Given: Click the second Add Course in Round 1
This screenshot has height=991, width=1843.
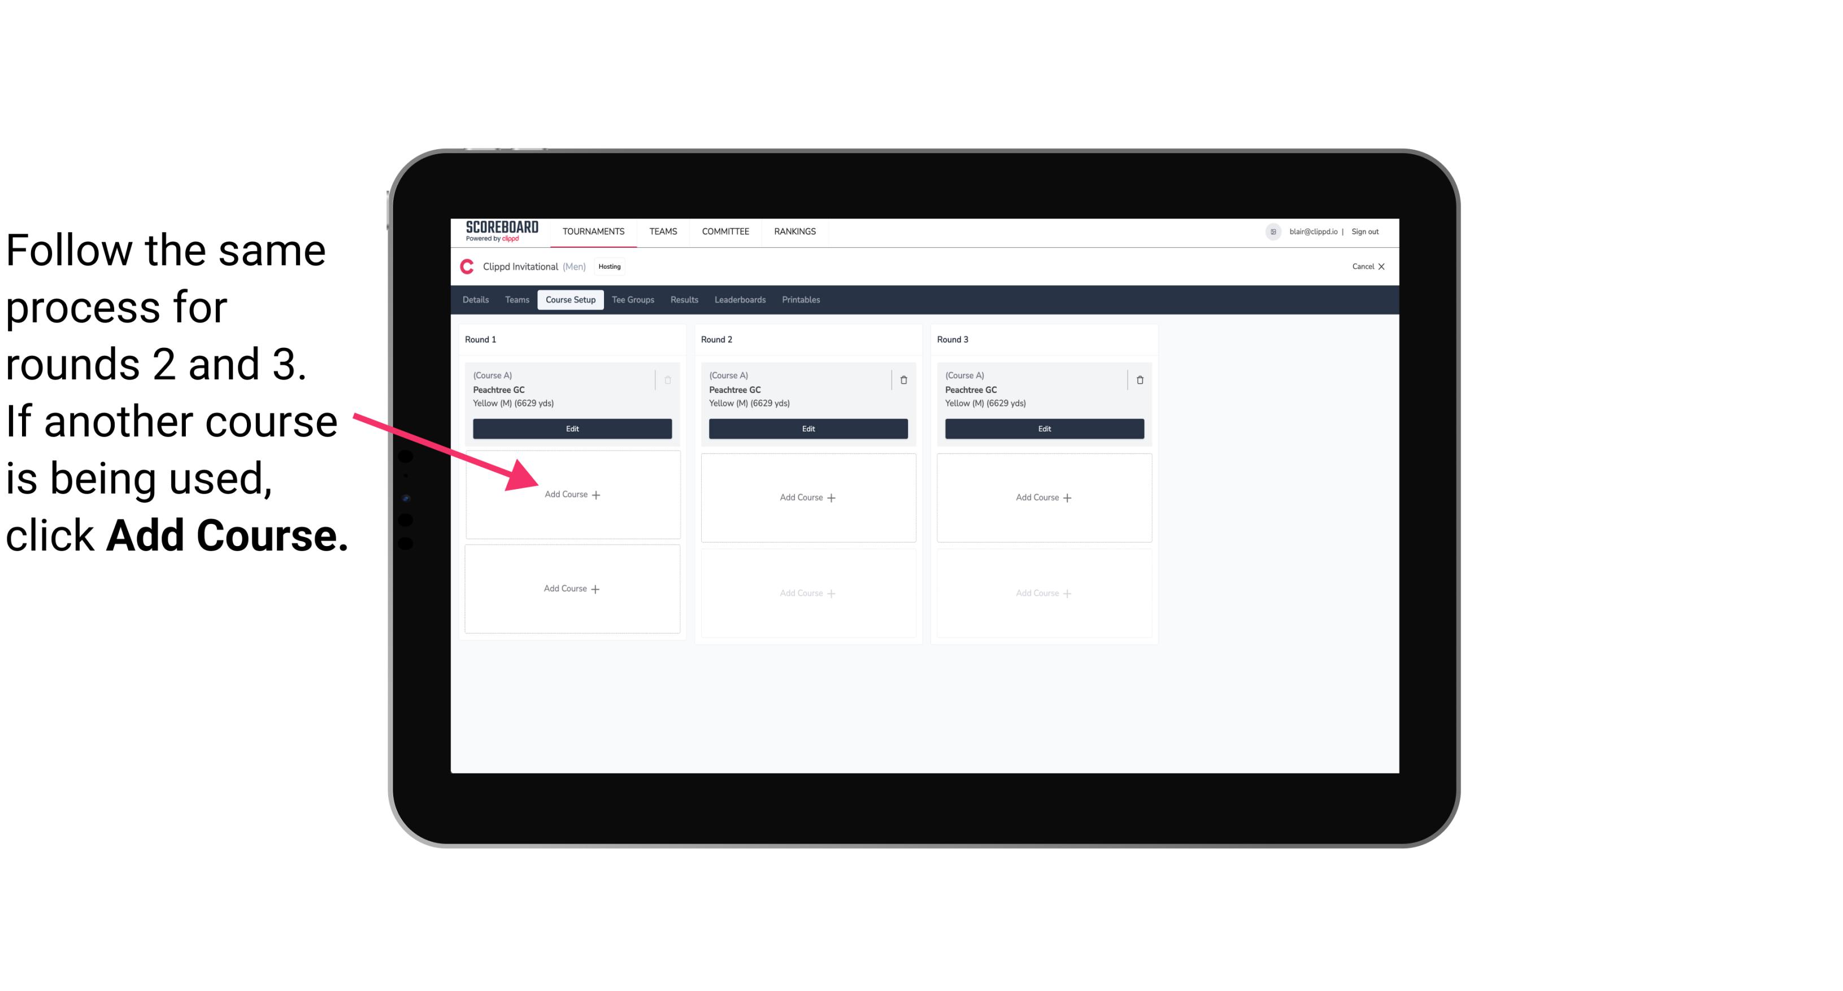Looking at the screenshot, I should [570, 588].
